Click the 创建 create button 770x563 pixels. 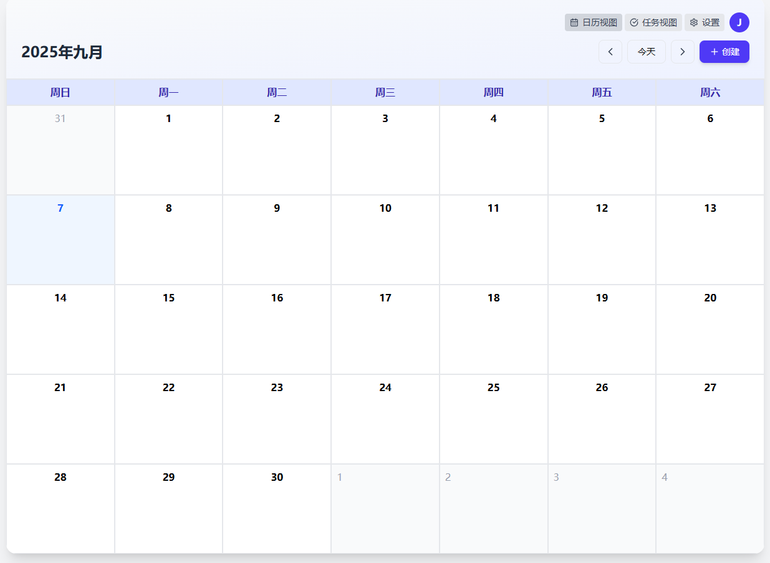[x=724, y=52]
